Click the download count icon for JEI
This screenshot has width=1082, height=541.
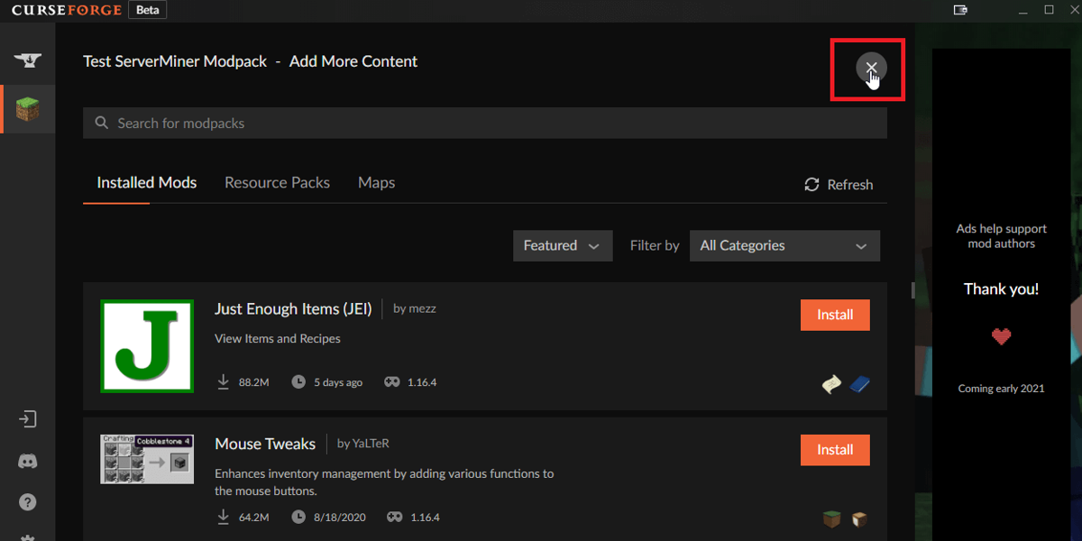[x=223, y=382]
